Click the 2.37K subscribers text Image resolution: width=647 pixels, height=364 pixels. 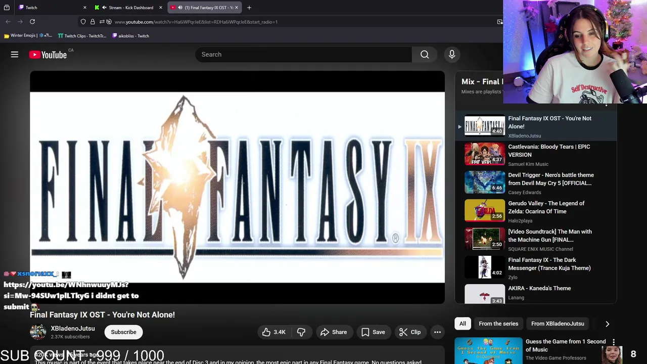(70, 337)
